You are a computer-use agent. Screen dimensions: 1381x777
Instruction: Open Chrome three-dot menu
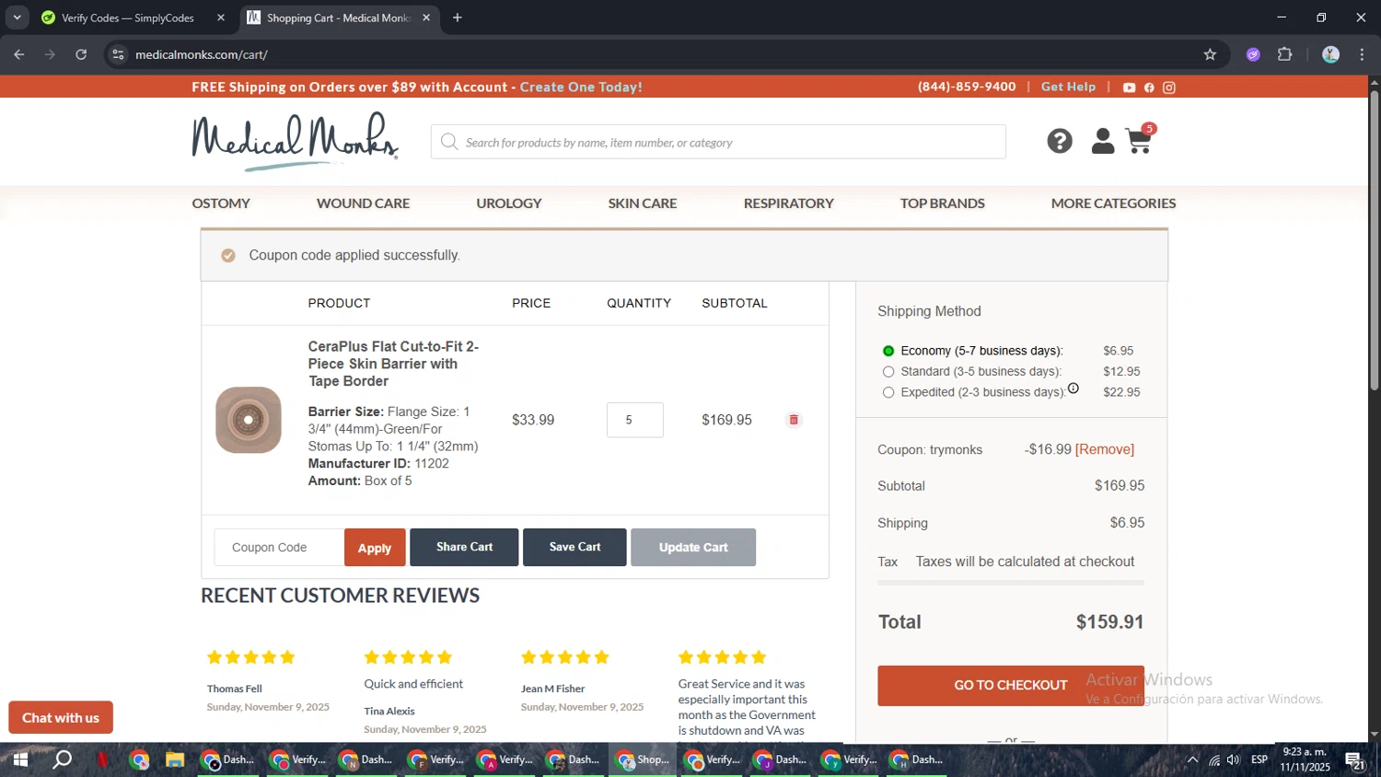pyautogui.click(x=1362, y=54)
